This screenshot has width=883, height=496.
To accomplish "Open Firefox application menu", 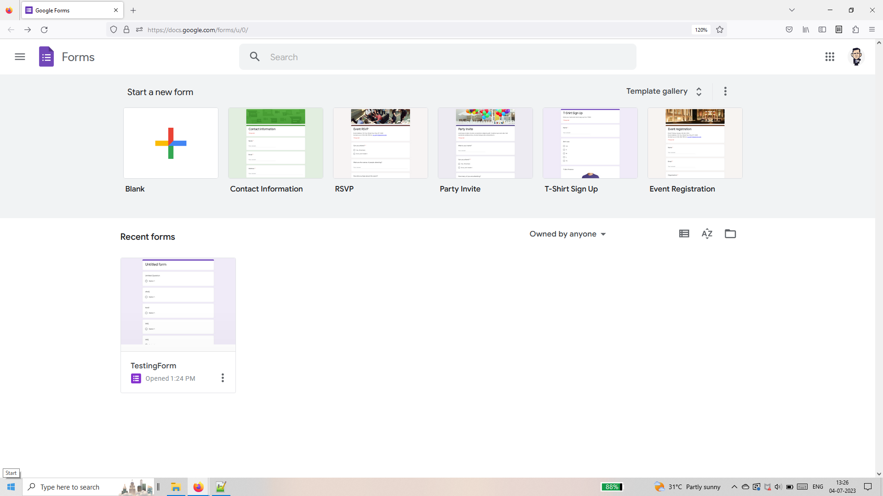I will click(x=872, y=30).
